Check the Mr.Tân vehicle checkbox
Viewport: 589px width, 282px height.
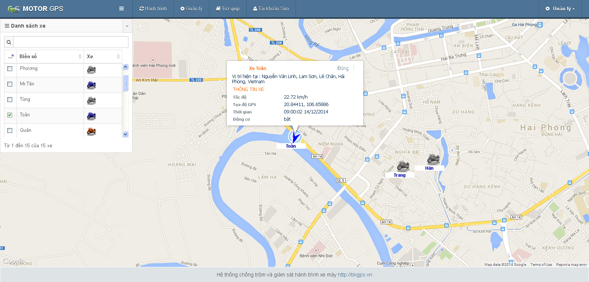point(10,84)
